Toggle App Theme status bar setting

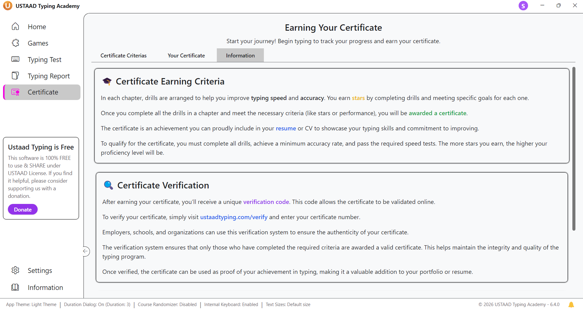[31, 305]
